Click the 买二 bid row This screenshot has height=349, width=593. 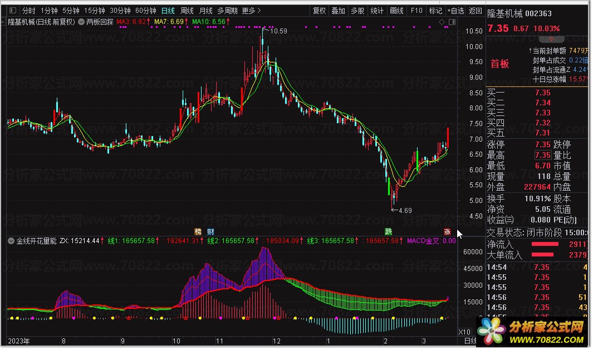pos(538,103)
